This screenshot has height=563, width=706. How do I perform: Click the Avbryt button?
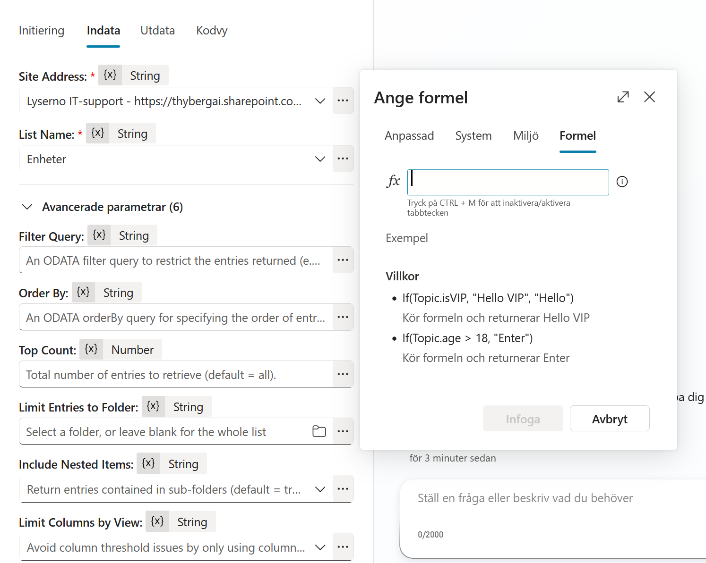[x=610, y=419]
